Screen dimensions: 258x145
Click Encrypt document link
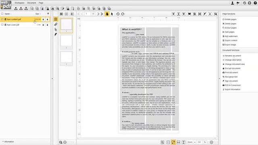point(231,68)
